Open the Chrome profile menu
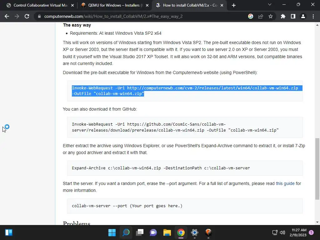320x240 pixels. (x=303, y=16)
